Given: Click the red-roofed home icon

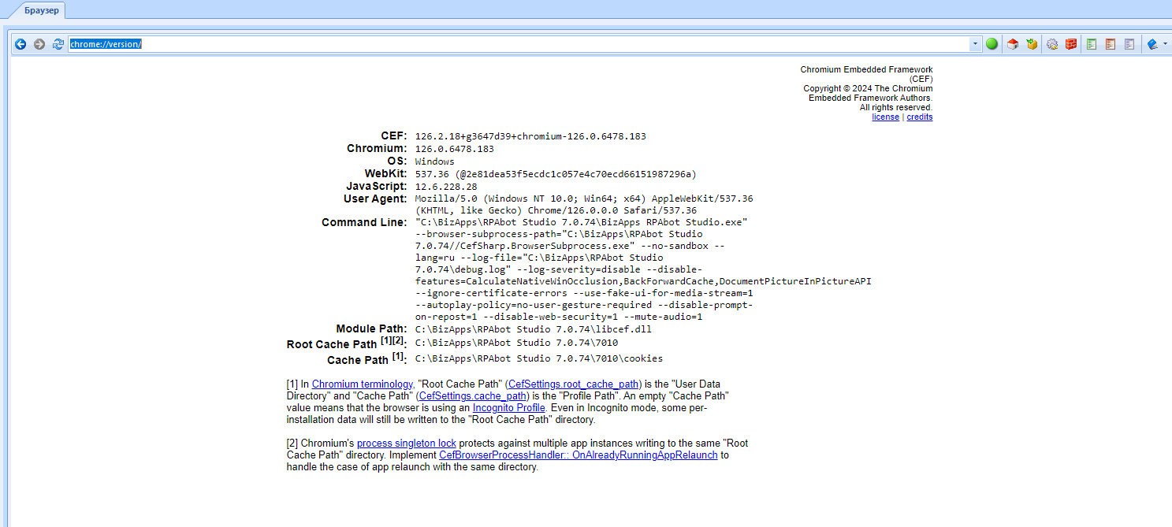Looking at the screenshot, I should [1014, 44].
